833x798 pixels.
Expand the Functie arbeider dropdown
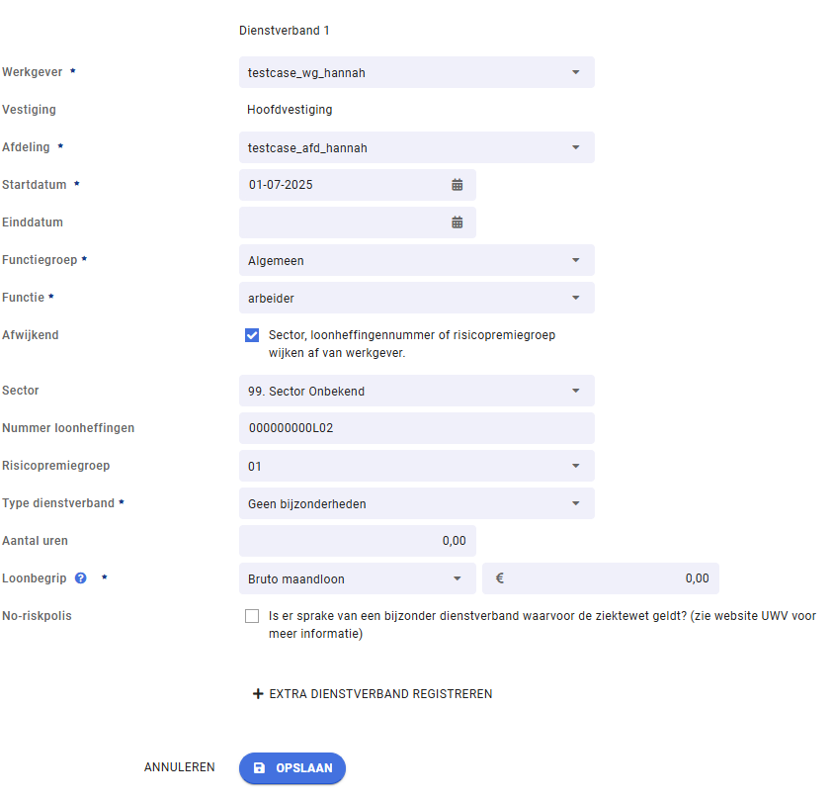point(417,298)
